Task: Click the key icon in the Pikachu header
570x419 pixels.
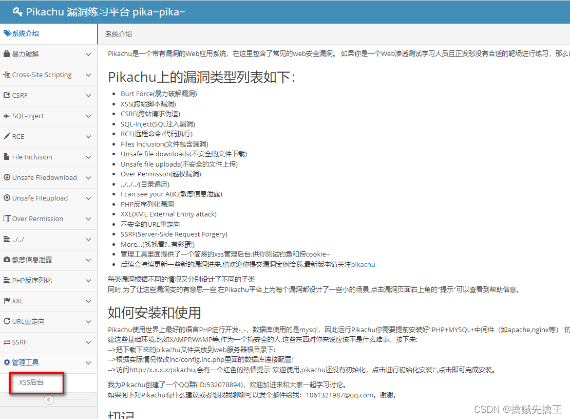Action: point(17,12)
